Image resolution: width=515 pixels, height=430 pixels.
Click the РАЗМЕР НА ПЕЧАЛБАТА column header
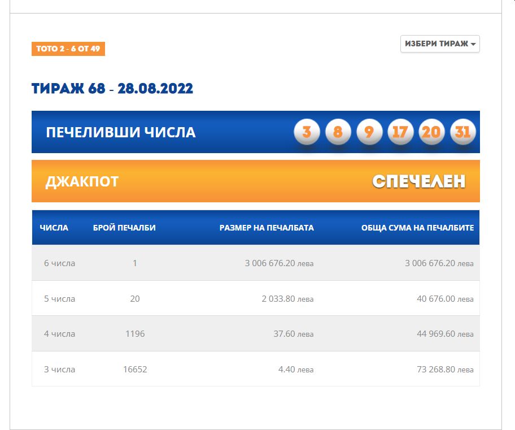click(x=267, y=228)
